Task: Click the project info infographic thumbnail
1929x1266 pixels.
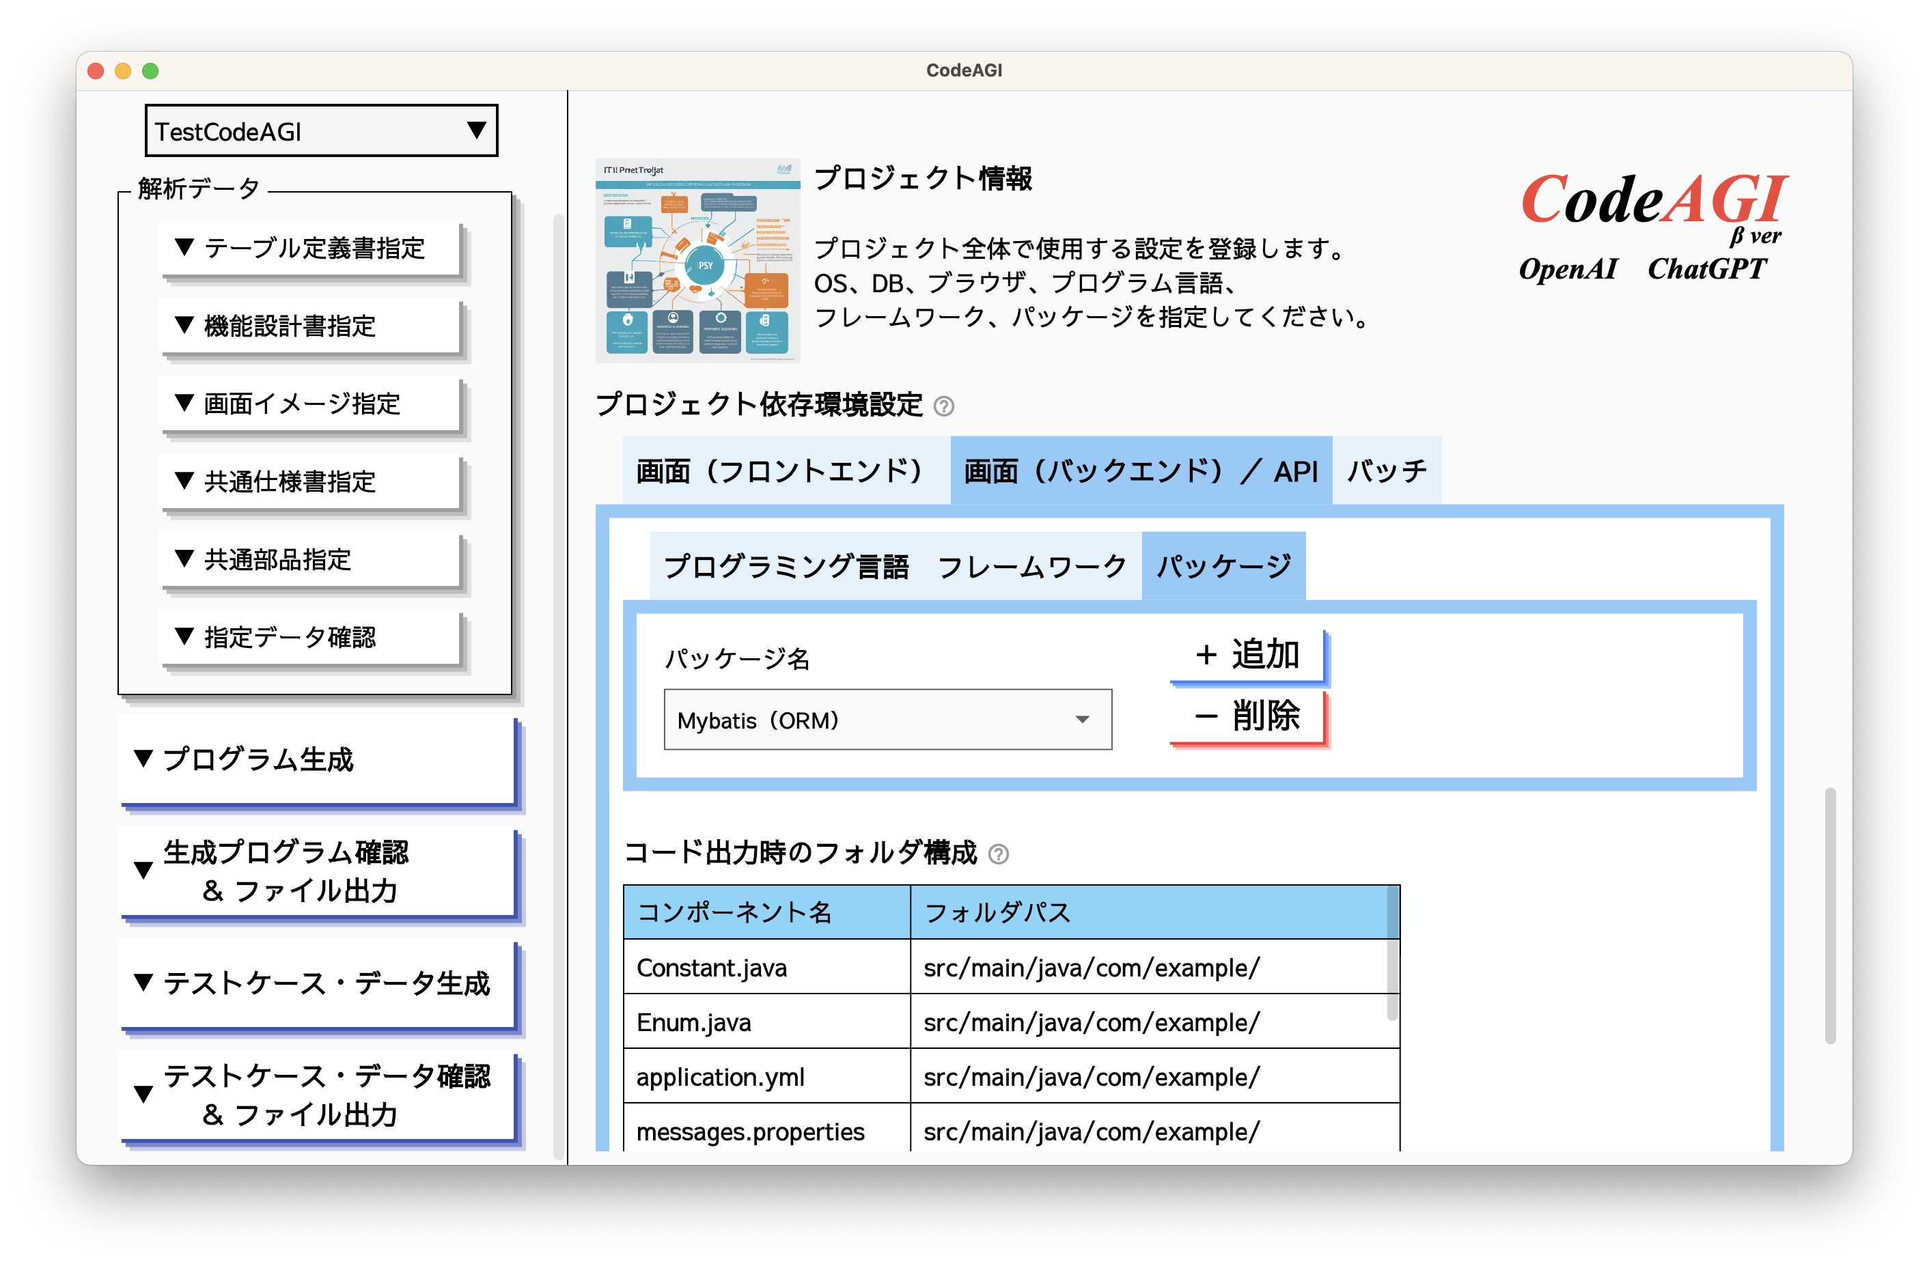Action: pos(698,259)
